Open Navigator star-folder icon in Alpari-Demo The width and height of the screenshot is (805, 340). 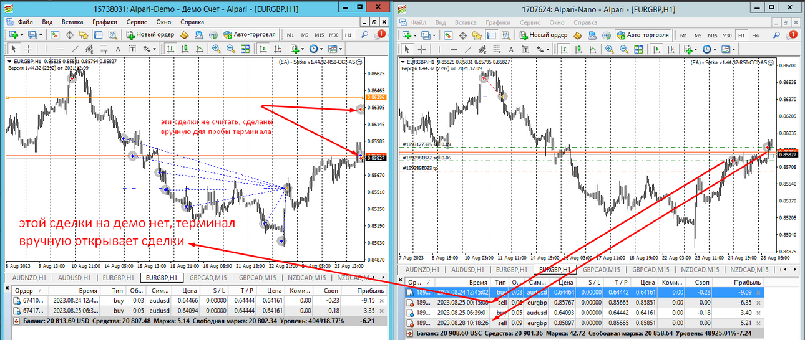tap(84, 35)
